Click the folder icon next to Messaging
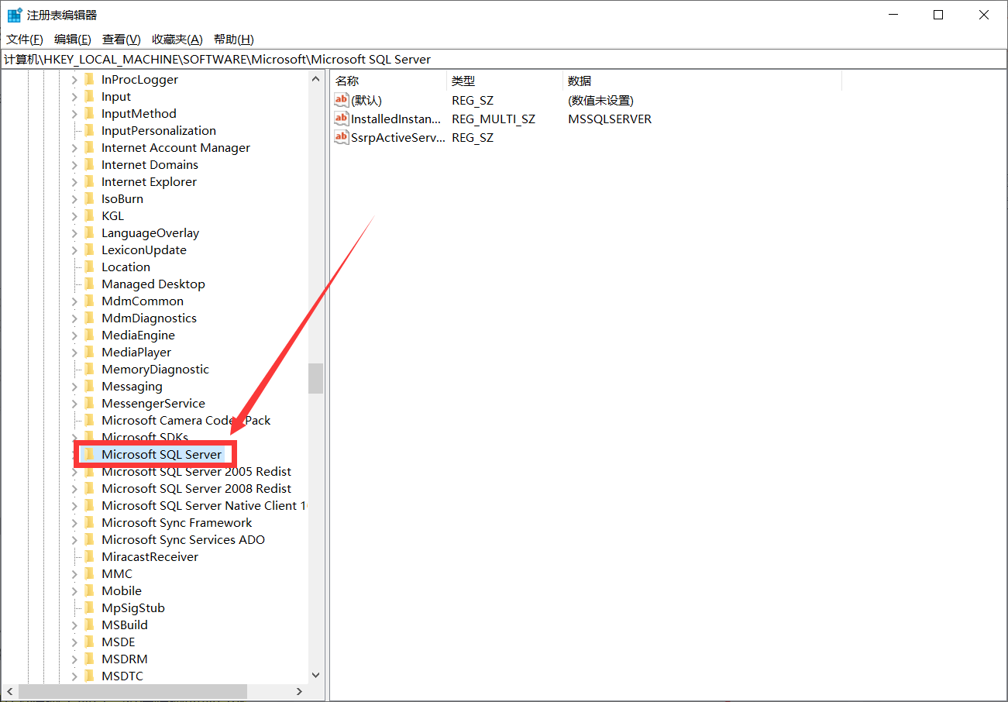1008x702 pixels. 90,386
